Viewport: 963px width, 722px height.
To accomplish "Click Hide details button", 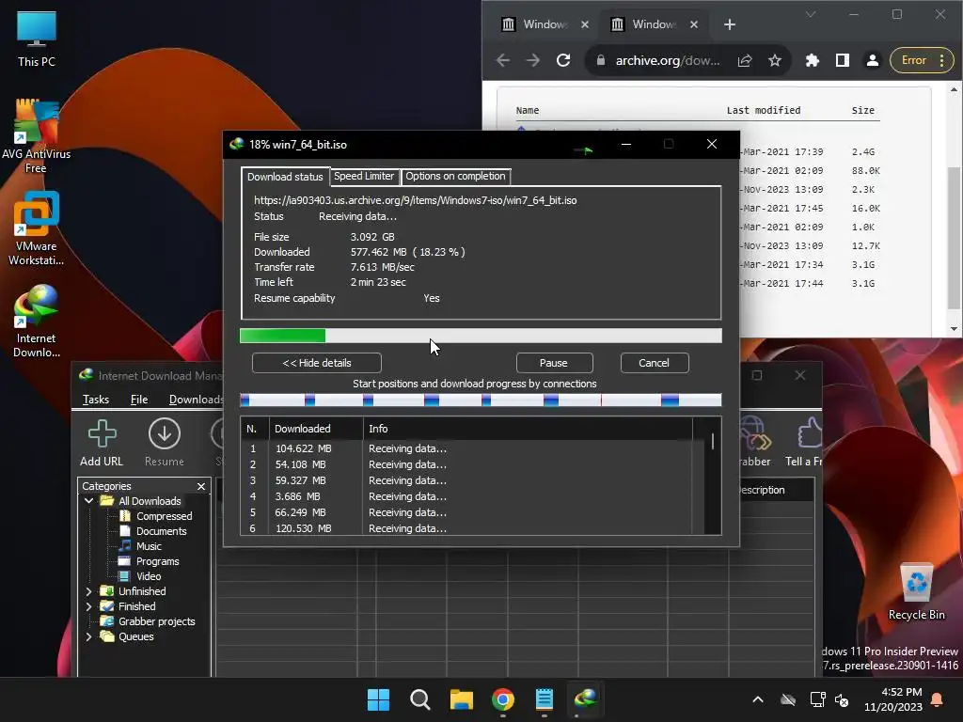I will coord(316,363).
